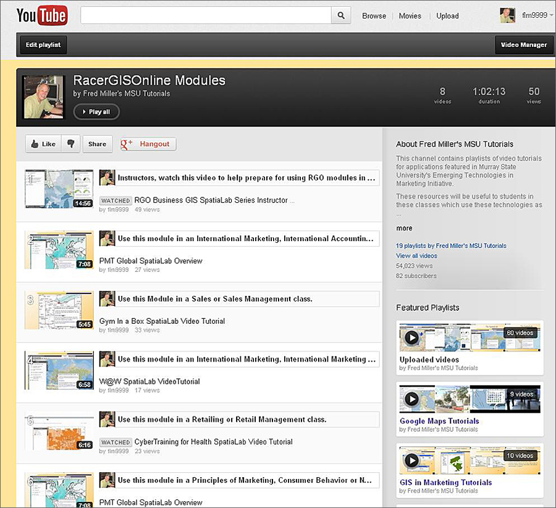The image size is (556, 508).
Task: Click 'Use this Module in a Sales' note
Action: pos(215,299)
